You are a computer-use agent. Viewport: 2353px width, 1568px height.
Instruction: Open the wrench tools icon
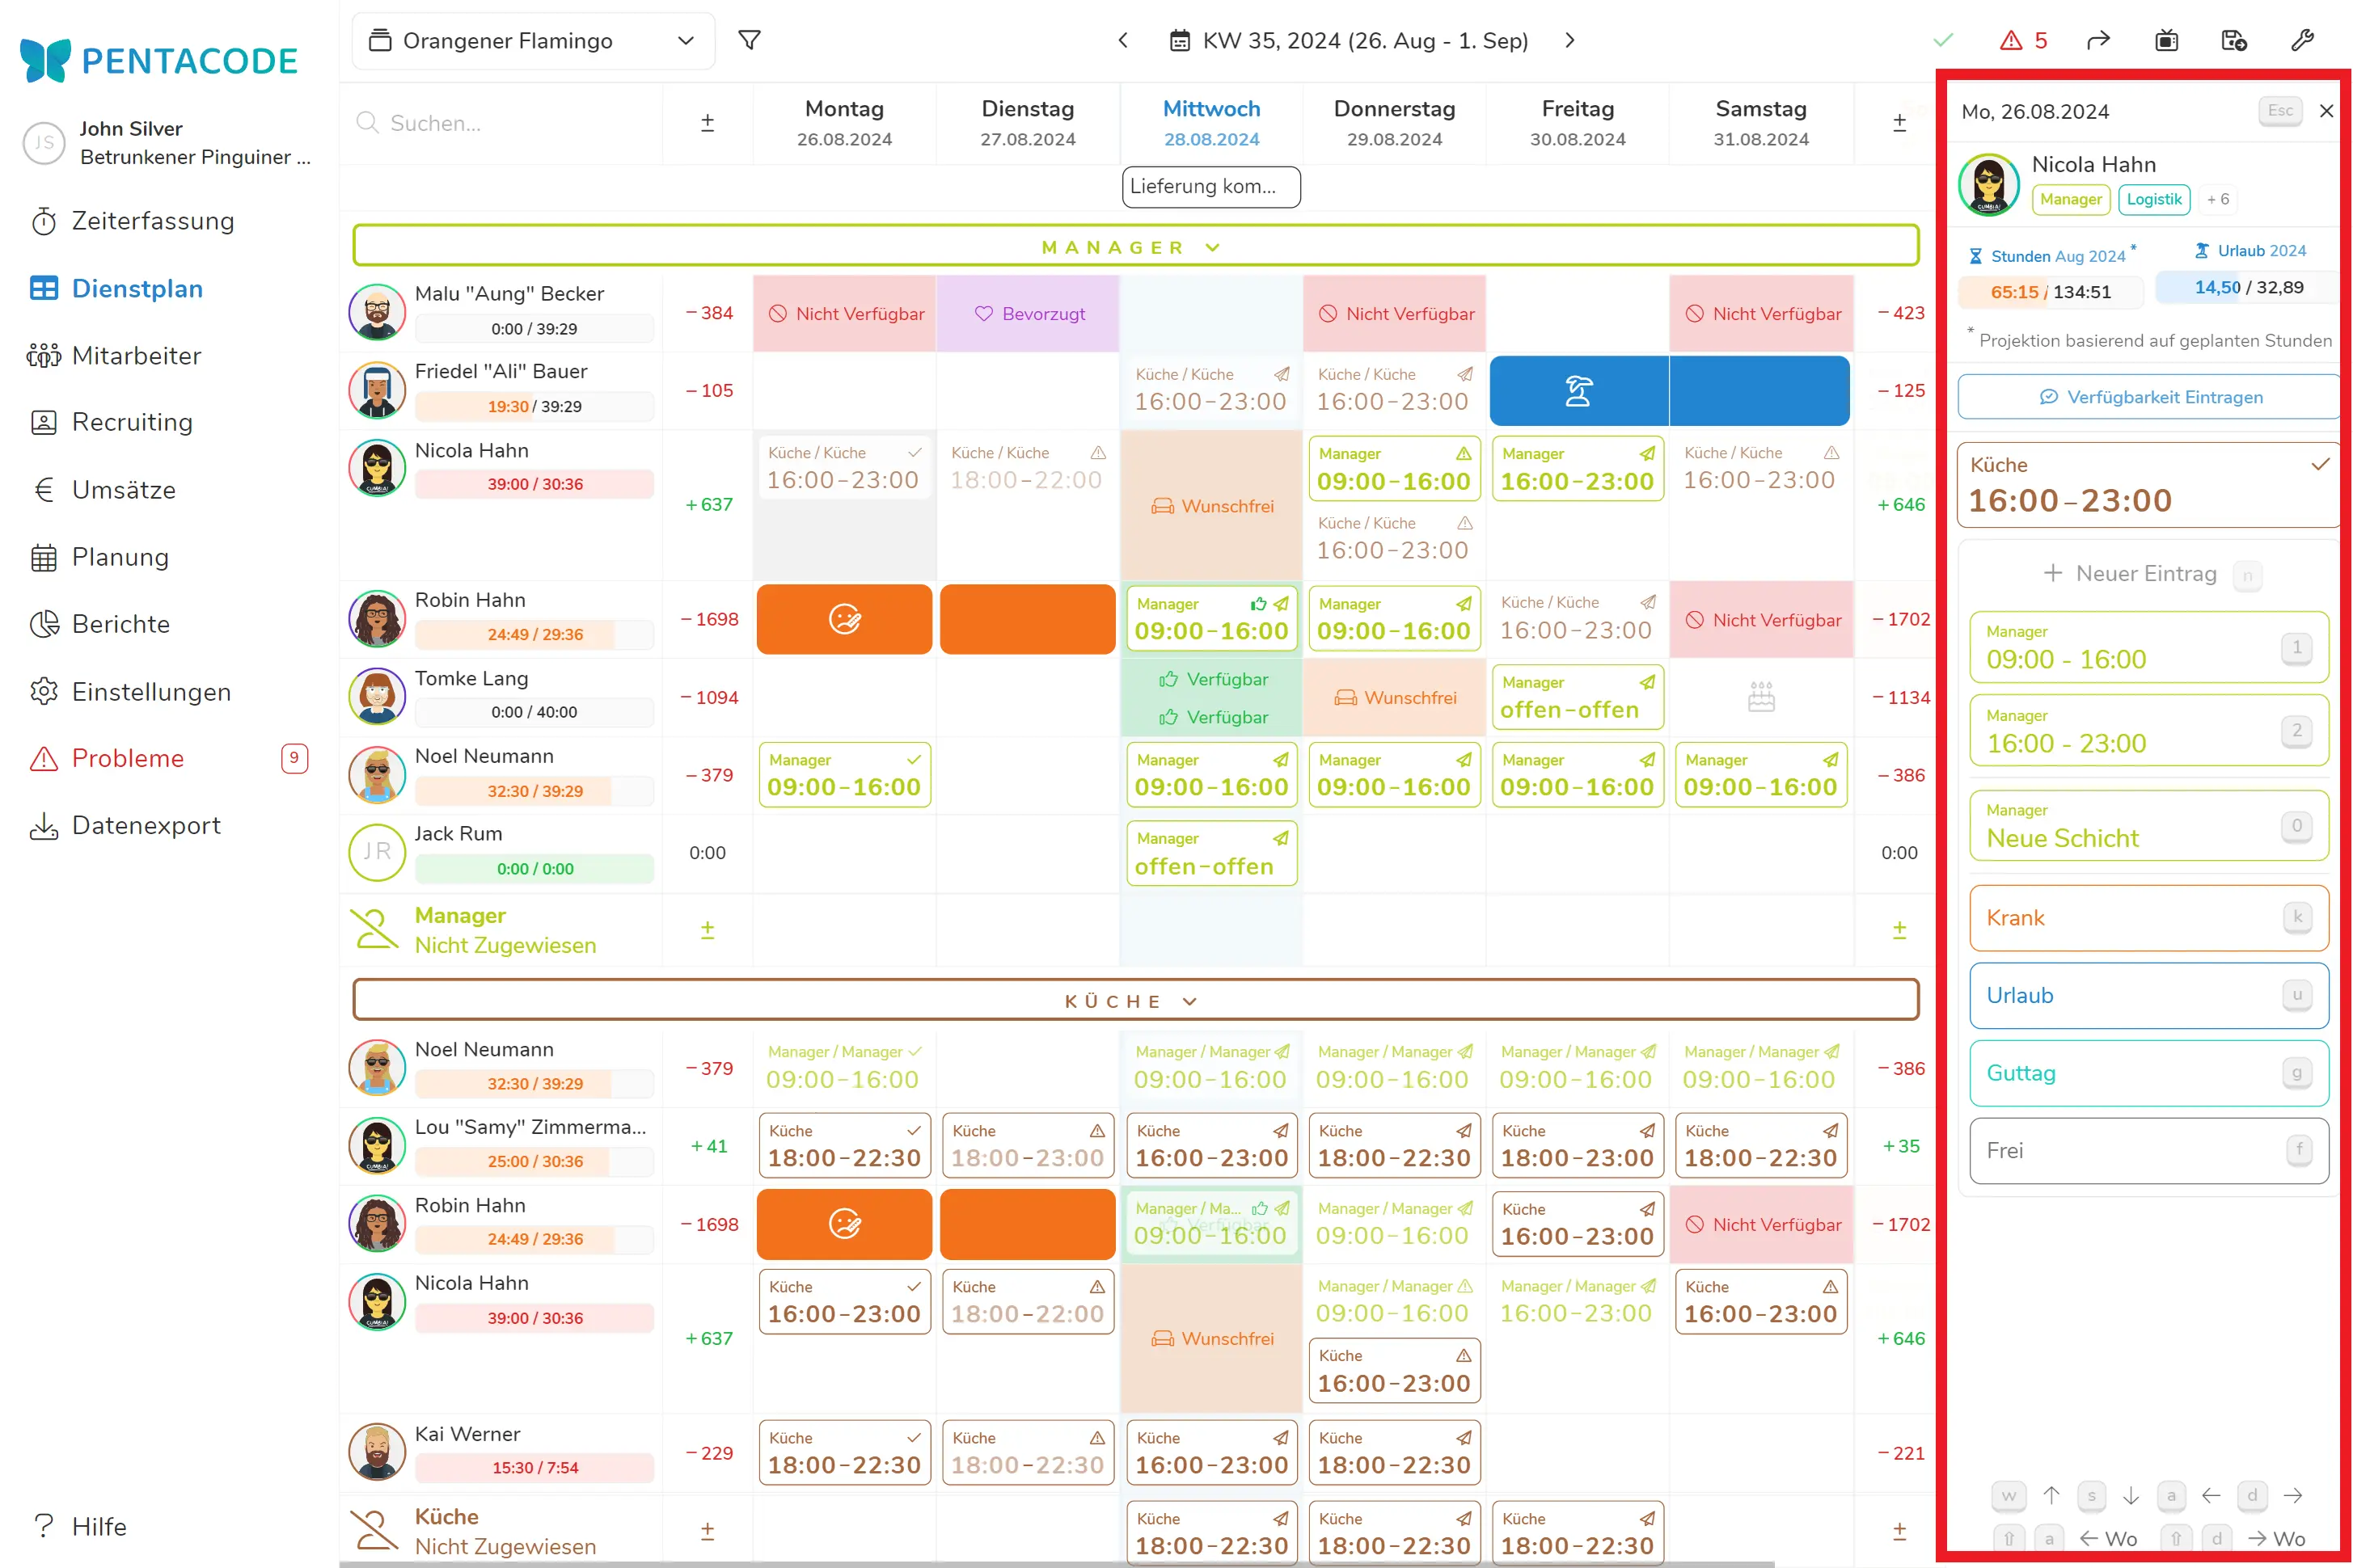point(2302,40)
